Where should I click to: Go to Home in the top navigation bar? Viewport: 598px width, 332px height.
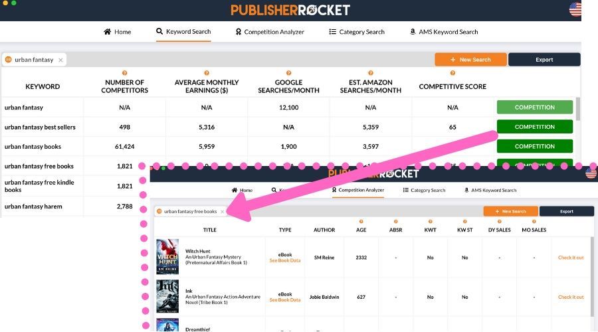118,32
